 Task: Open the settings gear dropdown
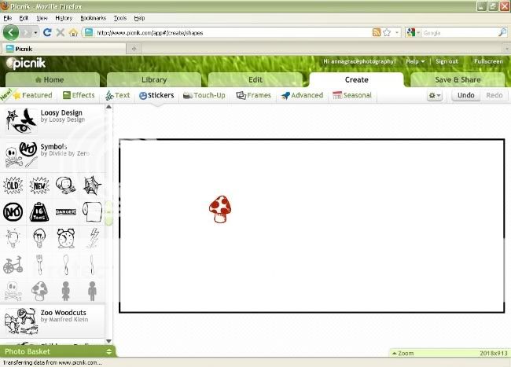[x=435, y=95]
